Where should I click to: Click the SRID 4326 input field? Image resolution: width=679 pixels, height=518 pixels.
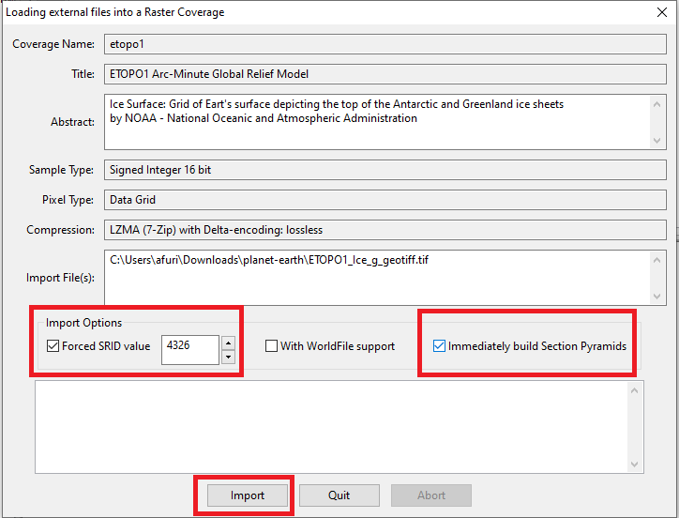[190, 350]
